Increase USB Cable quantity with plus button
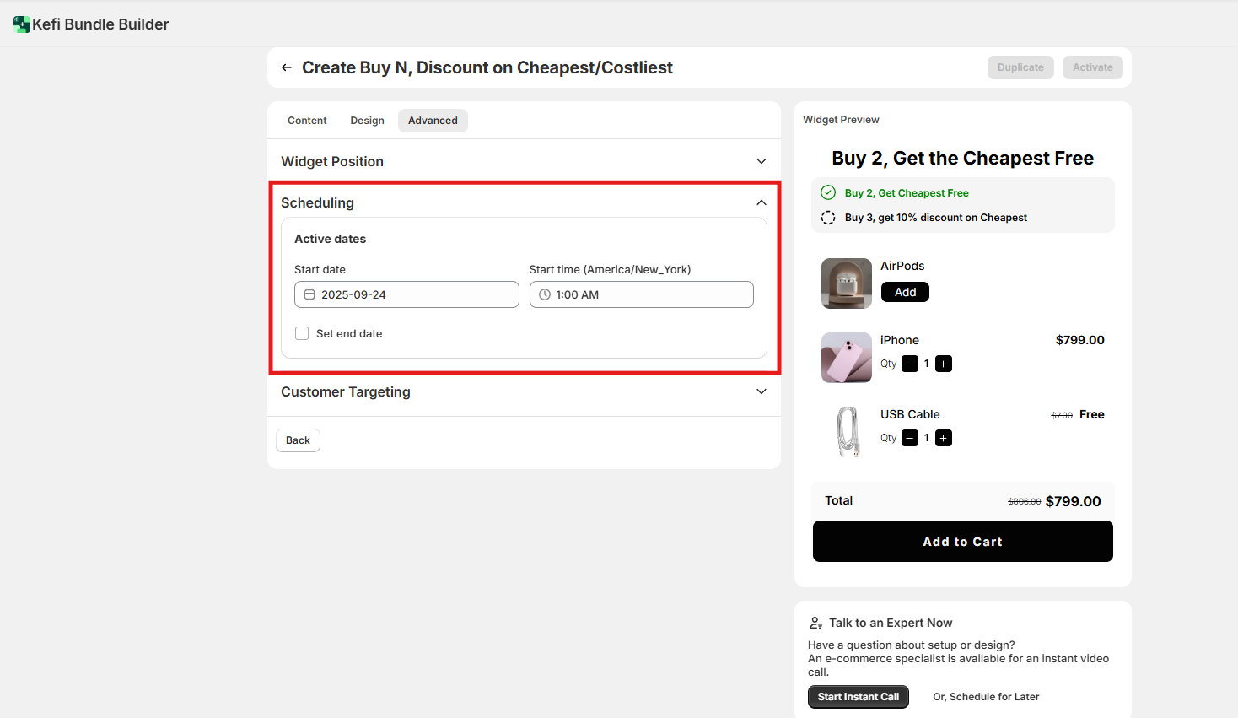 [944, 438]
